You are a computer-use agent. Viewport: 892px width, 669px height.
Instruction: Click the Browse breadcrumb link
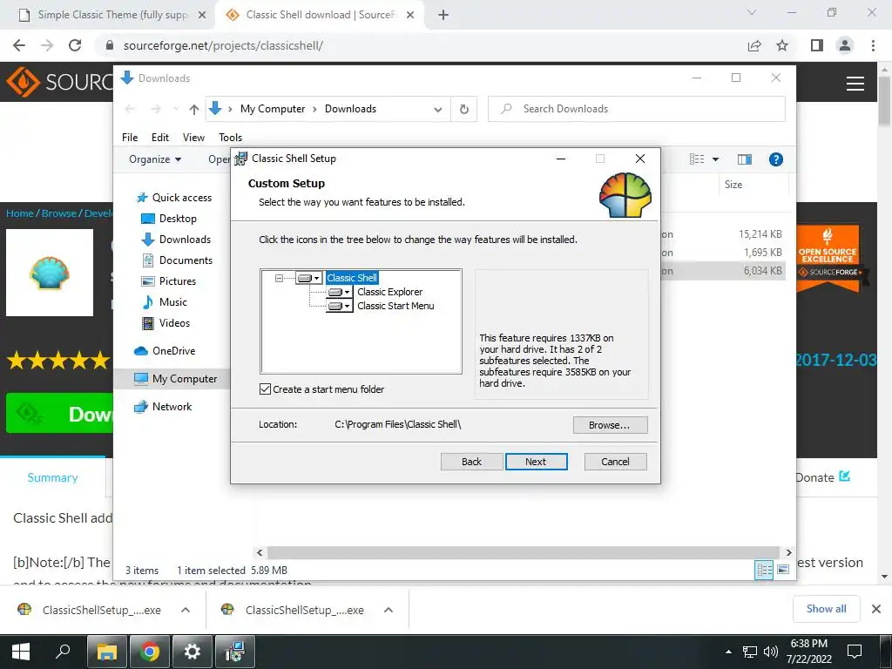click(x=59, y=213)
